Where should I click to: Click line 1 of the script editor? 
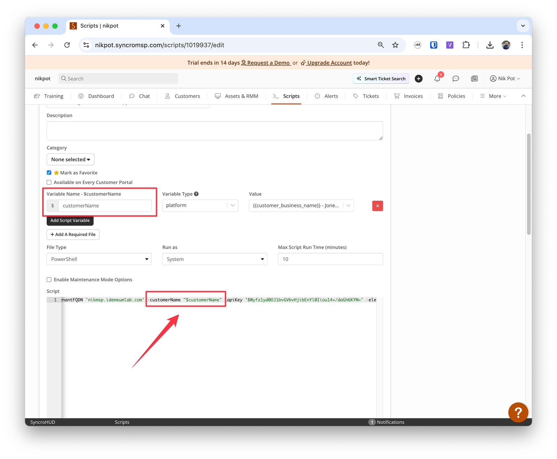coord(219,300)
